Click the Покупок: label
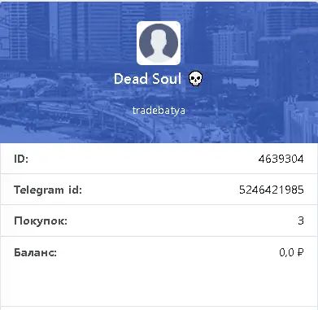Screen dimensions: 318x310 coord(41,220)
